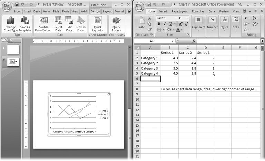
Task: Click Increase Font Size icon in Excel
Action: click(x=180, y=24)
